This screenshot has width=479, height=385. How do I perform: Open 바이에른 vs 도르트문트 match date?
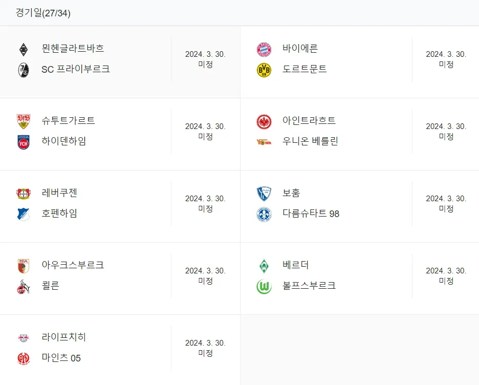[446, 59]
